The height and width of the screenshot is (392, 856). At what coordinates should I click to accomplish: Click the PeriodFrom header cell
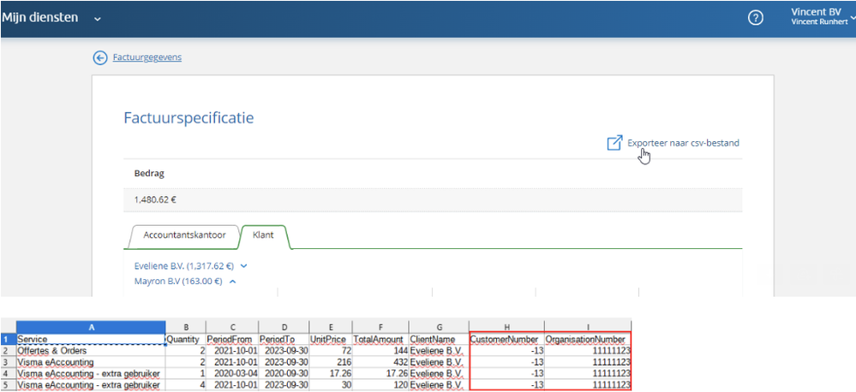232,339
